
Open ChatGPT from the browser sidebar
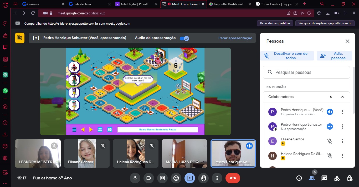[5, 75]
